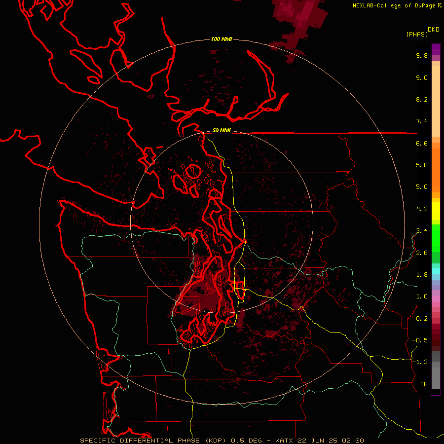Click the 9.8 value on the color scale
This screenshot has height=444, width=444.
pos(422,56)
